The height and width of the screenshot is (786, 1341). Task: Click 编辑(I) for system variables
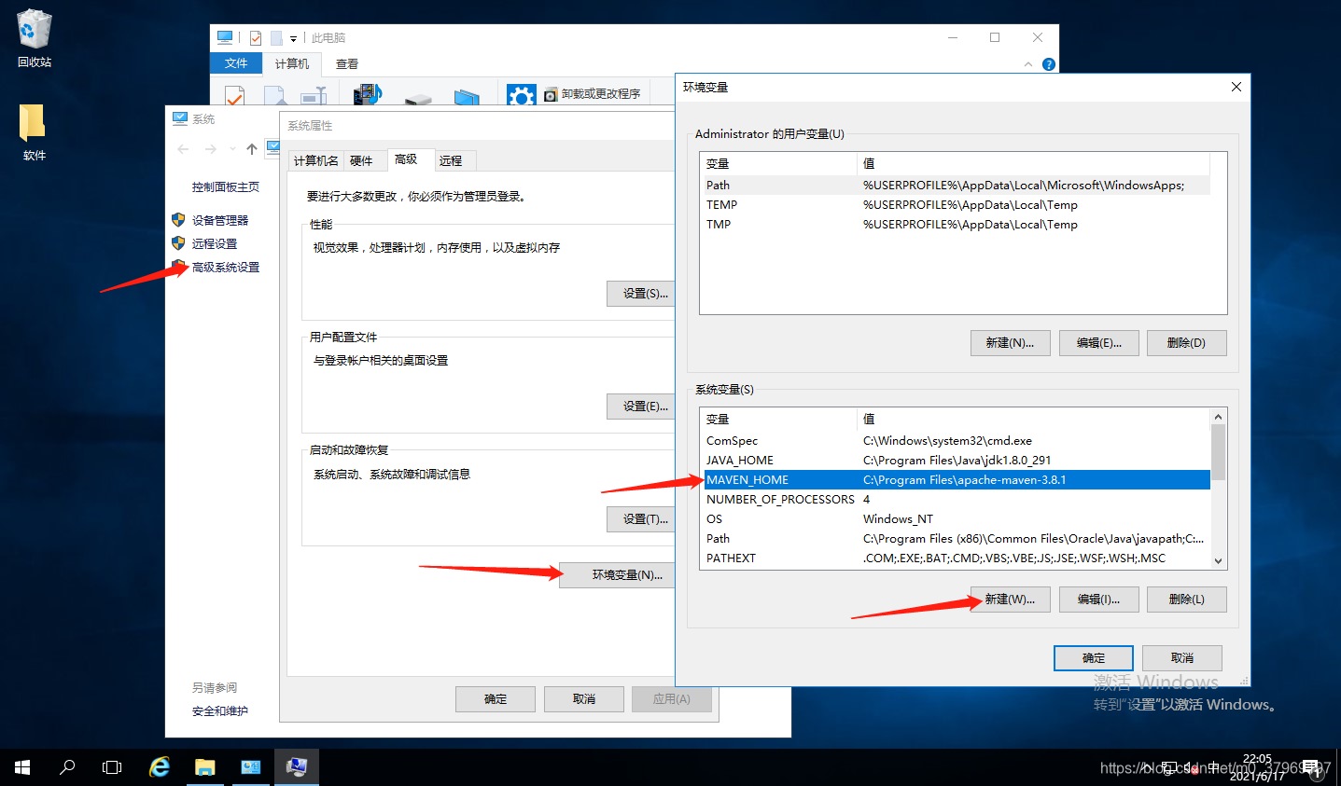point(1099,600)
